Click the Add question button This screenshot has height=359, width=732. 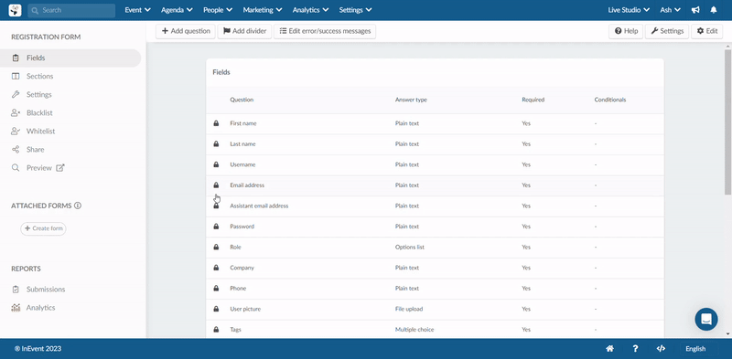click(186, 31)
